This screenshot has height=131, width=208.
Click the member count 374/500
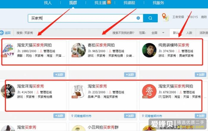pyautogui.click(x=168, y=51)
